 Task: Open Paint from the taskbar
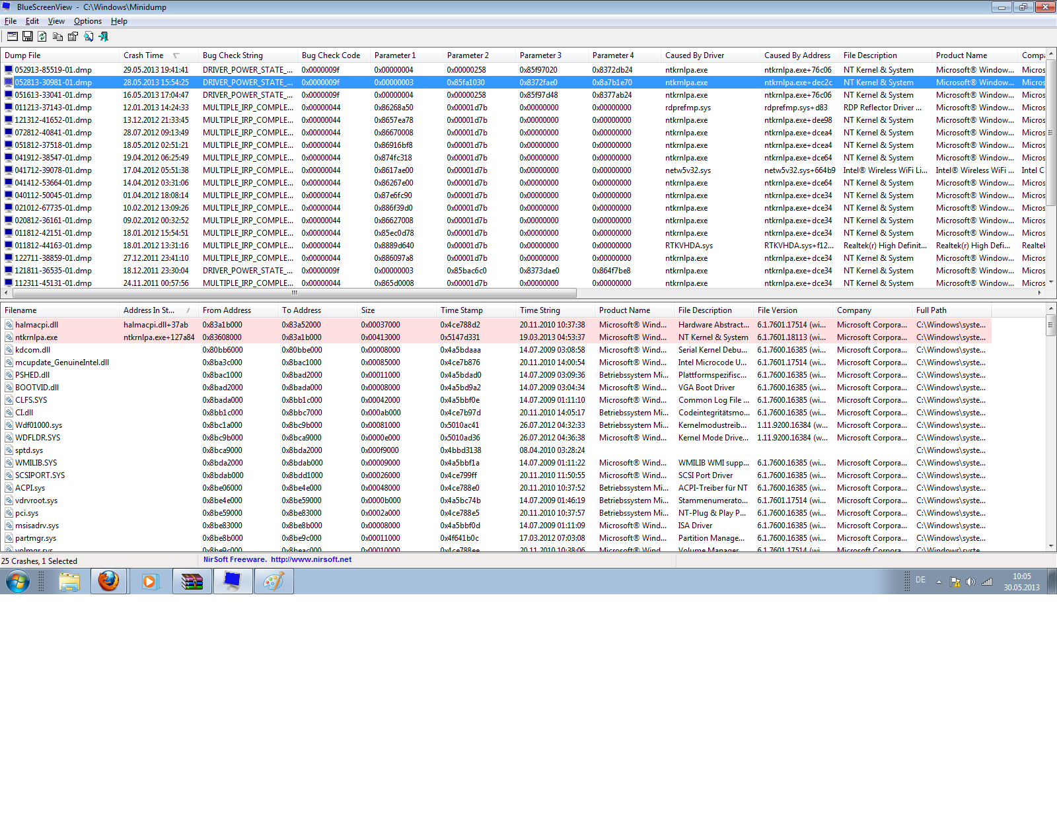point(273,582)
